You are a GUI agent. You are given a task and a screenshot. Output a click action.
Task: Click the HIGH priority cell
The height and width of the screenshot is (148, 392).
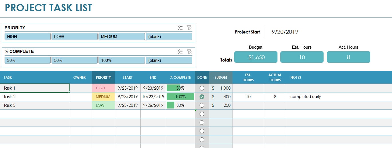coord(103,88)
